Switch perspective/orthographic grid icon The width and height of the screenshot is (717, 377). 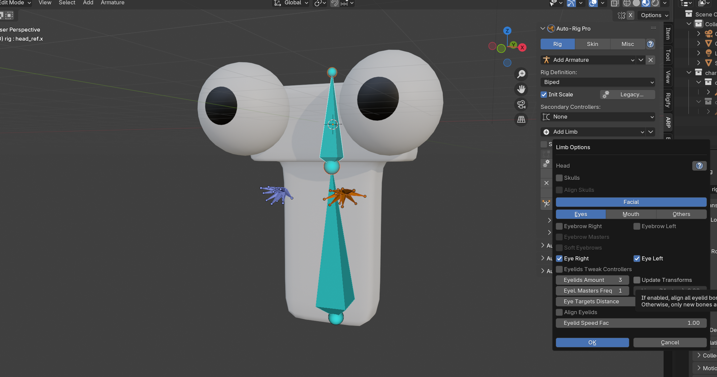coord(521,120)
